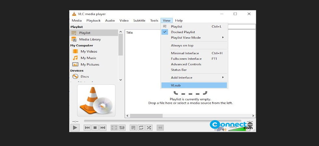Image resolution: width=319 pixels, height=146 pixels.
Task: Launch VLsub from View menu
Action: (x=194, y=85)
